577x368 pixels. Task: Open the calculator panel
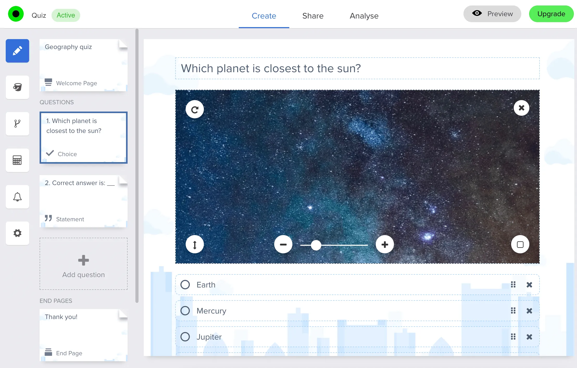point(17,160)
